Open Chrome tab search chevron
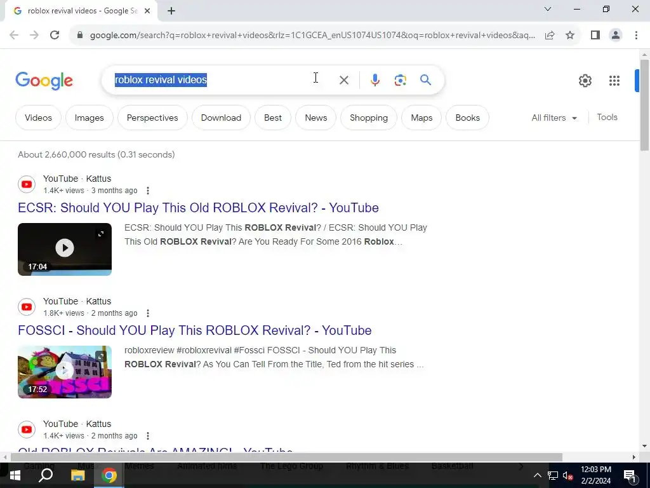This screenshot has width=650, height=488. click(x=548, y=9)
